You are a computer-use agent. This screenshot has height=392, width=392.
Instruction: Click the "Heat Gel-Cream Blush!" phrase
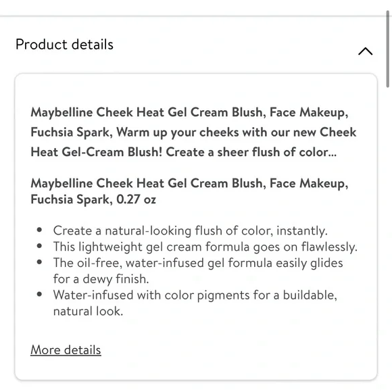coord(97,152)
